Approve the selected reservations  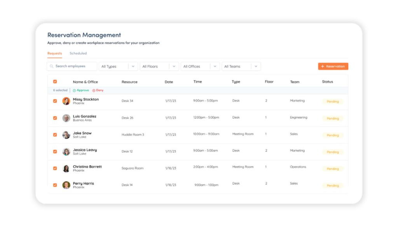(x=81, y=90)
